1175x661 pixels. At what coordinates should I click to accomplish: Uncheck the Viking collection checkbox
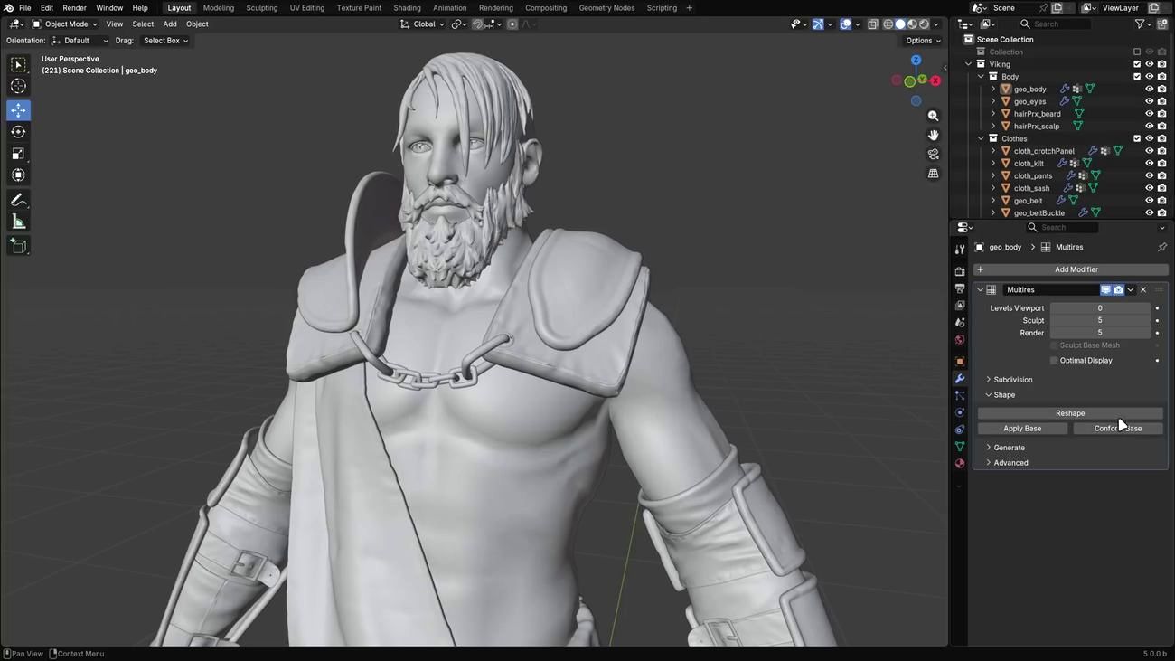(1137, 64)
